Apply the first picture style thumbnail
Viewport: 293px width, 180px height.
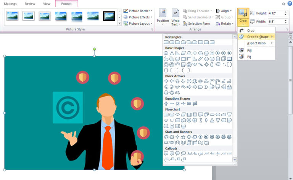point(12,16)
